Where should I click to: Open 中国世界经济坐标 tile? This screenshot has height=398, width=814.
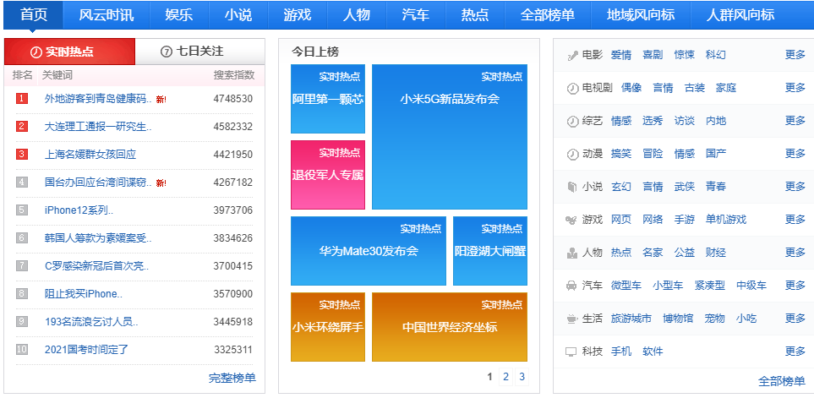(450, 327)
